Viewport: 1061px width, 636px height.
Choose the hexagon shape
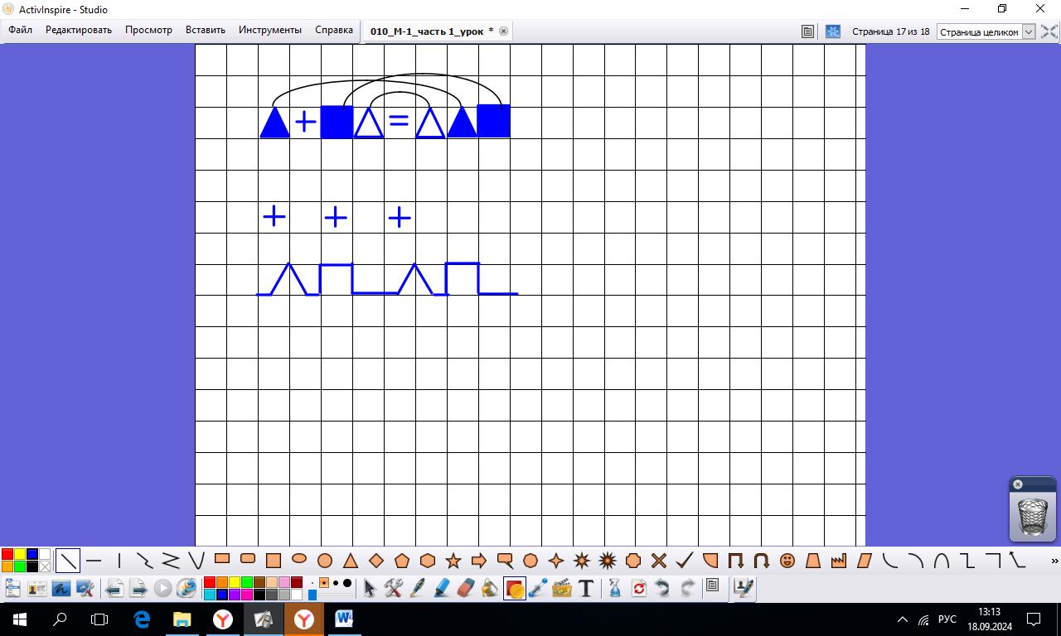tap(428, 561)
